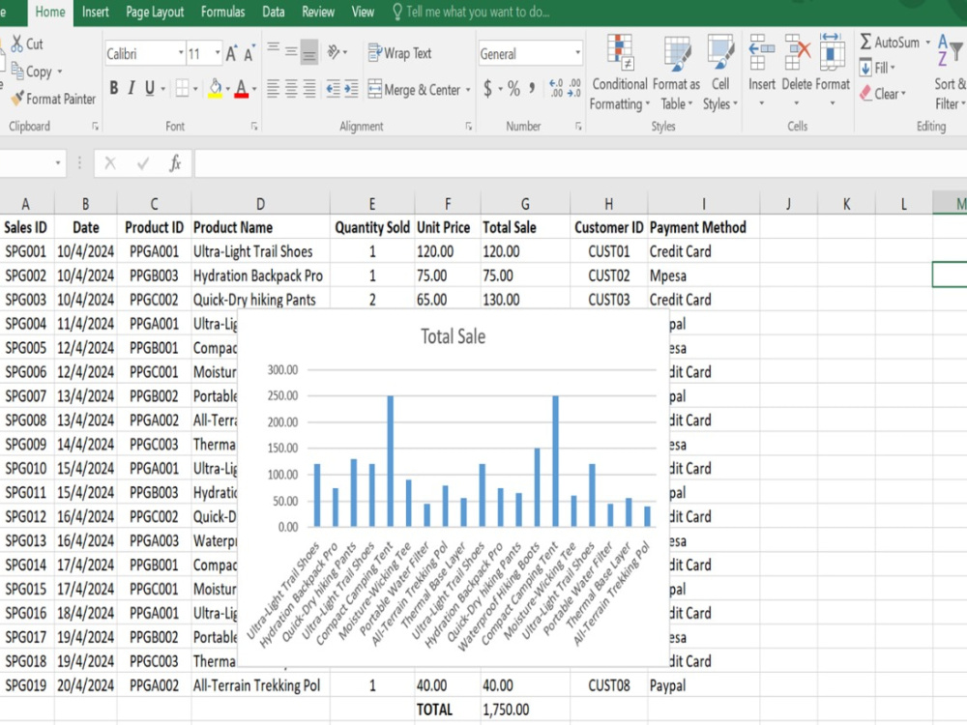This screenshot has width=967, height=725.
Task: Apply Percent style
Action: (513, 89)
